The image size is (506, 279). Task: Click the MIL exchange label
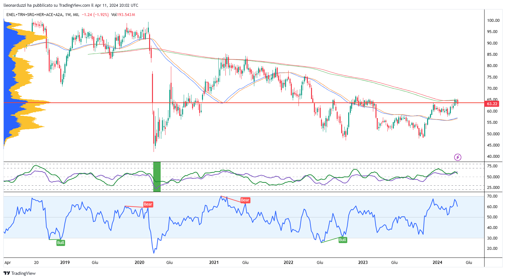(x=76, y=15)
